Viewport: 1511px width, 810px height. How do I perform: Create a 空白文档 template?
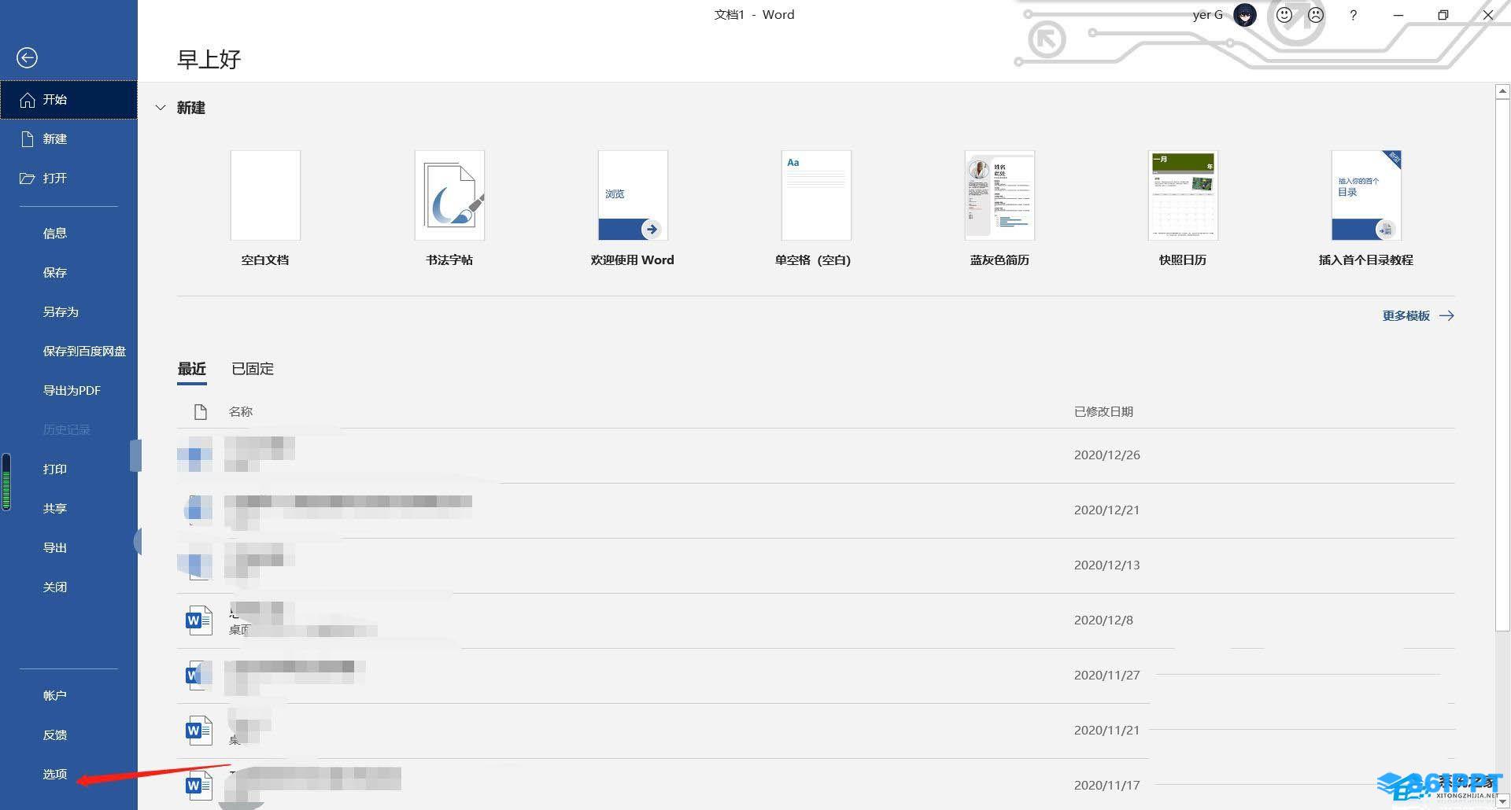265,208
